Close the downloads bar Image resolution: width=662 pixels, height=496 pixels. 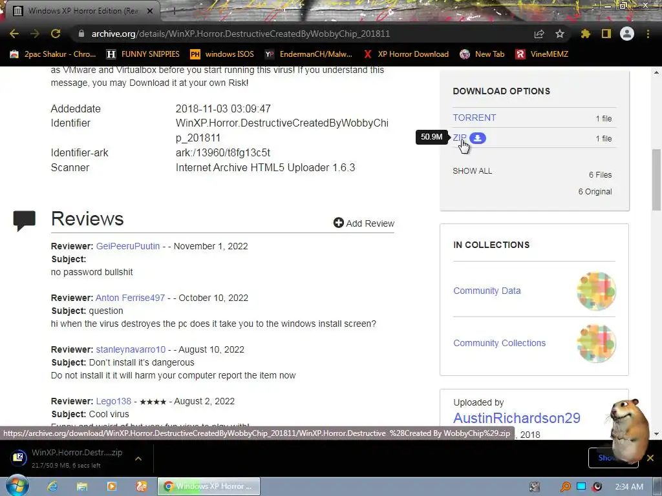650,458
